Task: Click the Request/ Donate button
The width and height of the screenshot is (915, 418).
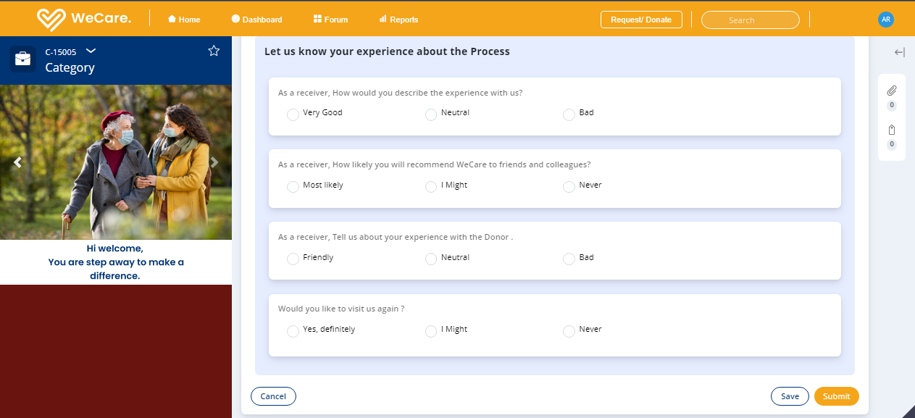Action: (x=641, y=20)
